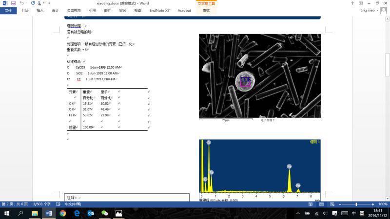Click the scroll down arrow
390x219 pixels.
click(x=387, y=199)
